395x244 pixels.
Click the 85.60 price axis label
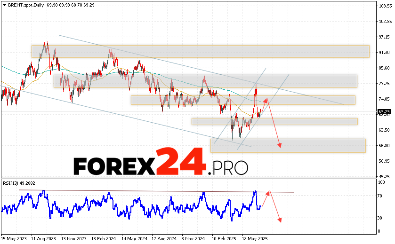pyautogui.click(x=385, y=68)
